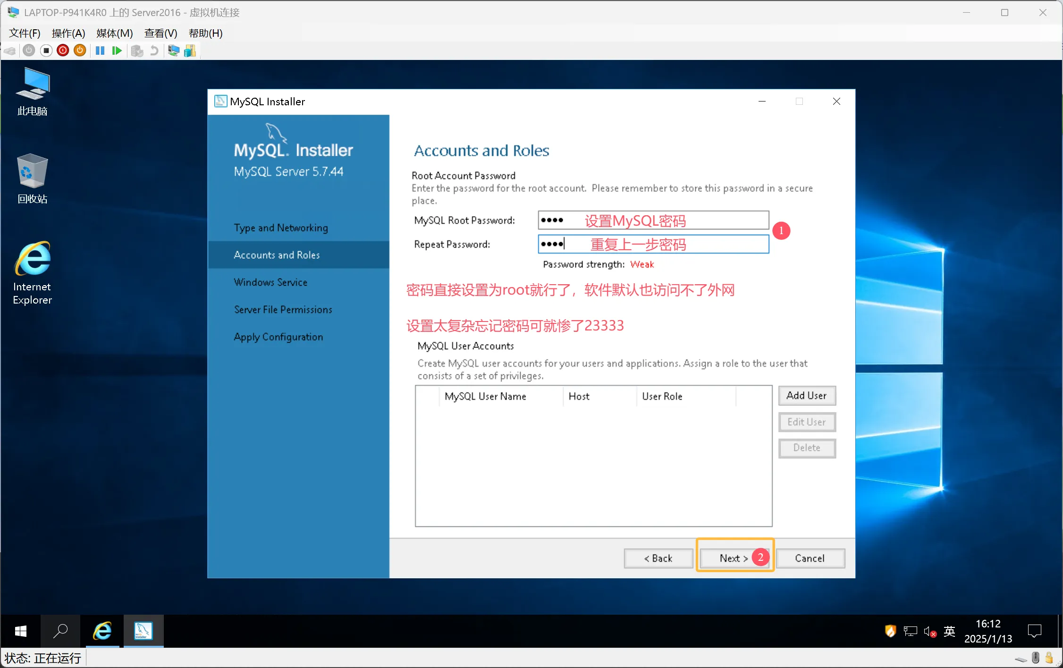Cancel the MySQL configuration

click(x=810, y=558)
